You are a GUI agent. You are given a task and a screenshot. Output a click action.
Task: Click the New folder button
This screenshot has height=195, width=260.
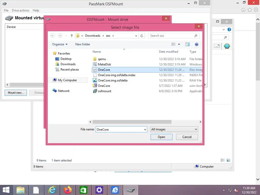[x=83, y=44]
